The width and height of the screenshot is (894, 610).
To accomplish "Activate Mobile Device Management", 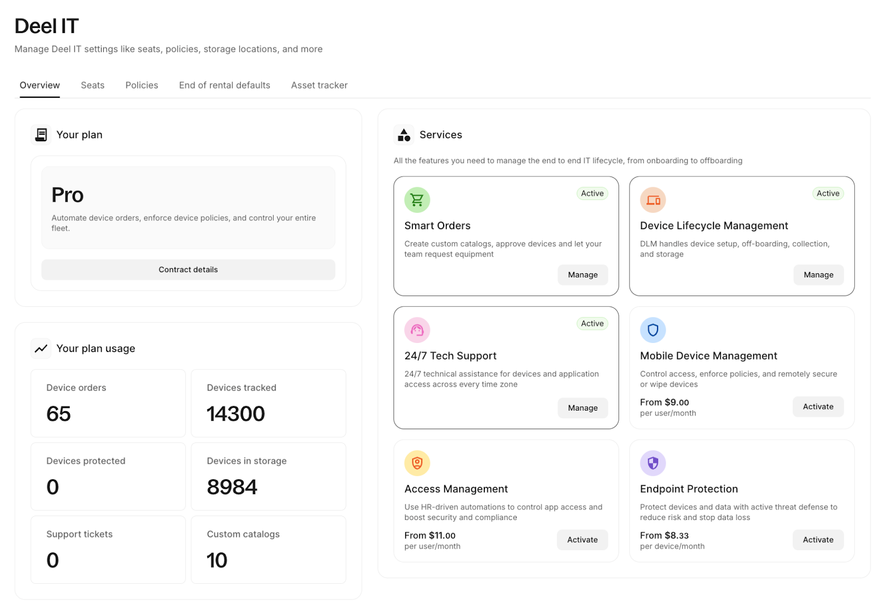I will [817, 407].
